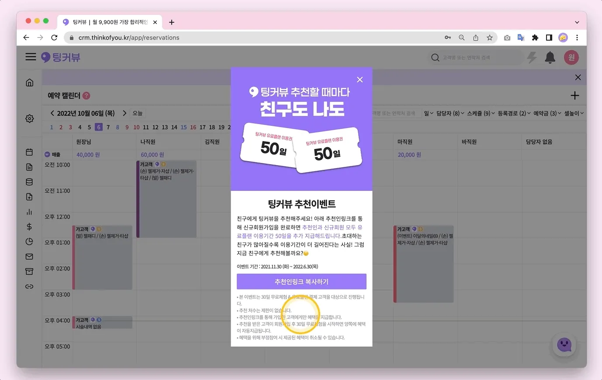Open the bar chart icon in sidebar
This screenshot has height=380, width=602.
tap(29, 212)
